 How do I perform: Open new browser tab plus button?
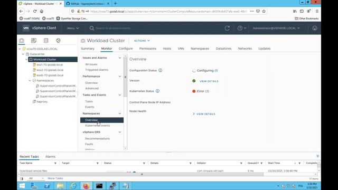115,4
